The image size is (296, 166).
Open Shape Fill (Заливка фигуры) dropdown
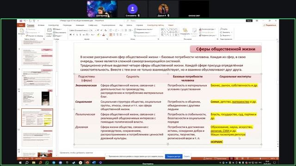208,29
